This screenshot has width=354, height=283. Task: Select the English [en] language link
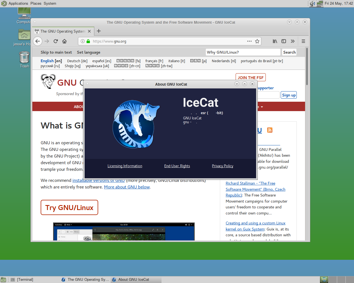(x=51, y=61)
